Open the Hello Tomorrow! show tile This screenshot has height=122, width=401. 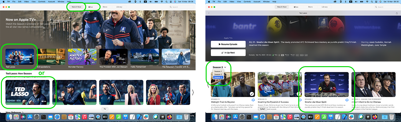[x=145, y=56]
